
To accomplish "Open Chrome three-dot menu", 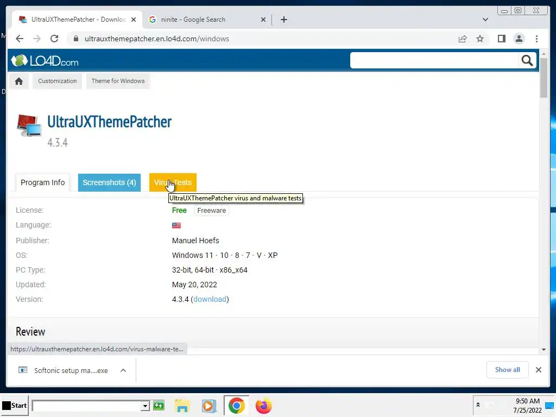I will click(536, 39).
